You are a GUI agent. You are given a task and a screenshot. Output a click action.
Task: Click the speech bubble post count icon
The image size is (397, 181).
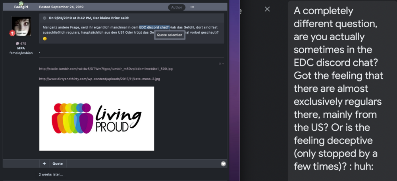(17, 43)
